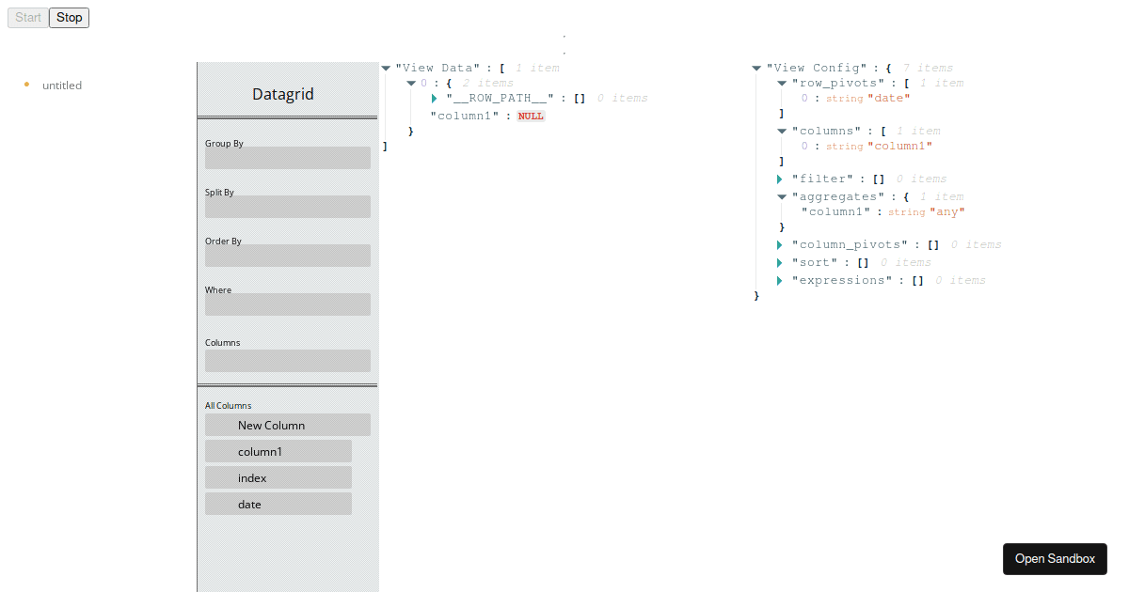Screen dimensions: 1129x592
Task: Click the yellow status dot beside "untitled"
Action: pos(27,84)
